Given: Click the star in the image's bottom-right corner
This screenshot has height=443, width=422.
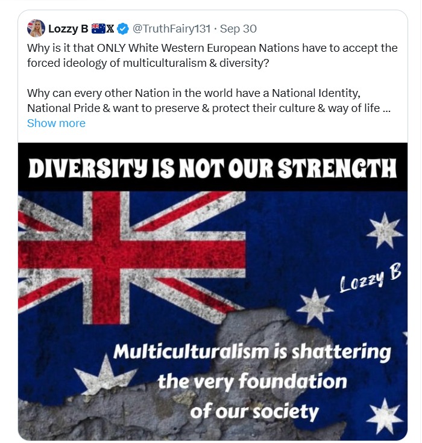Looking at the screenshot, I should tap(385, 417).
